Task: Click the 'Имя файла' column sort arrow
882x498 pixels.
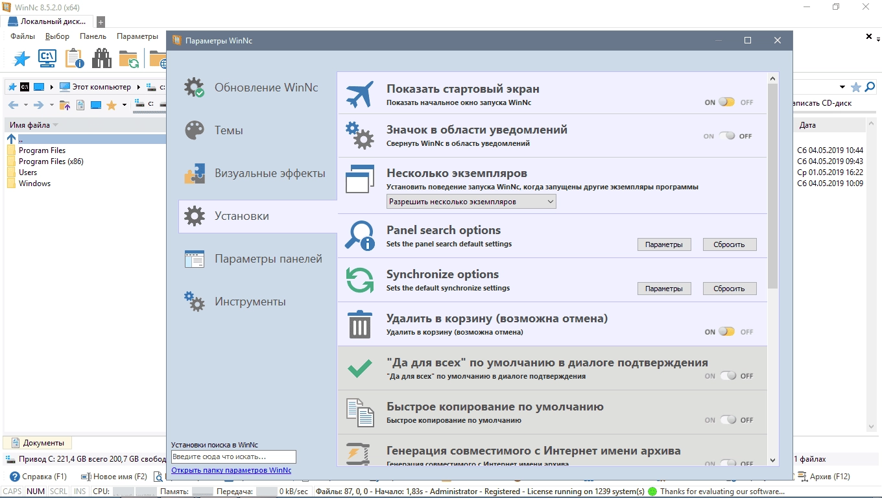Action: (x=55, y=125)
